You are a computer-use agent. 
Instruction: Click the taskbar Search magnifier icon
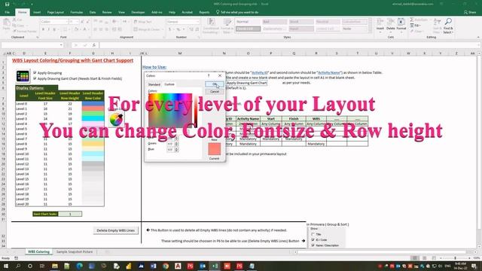click(x=18, y=266)
